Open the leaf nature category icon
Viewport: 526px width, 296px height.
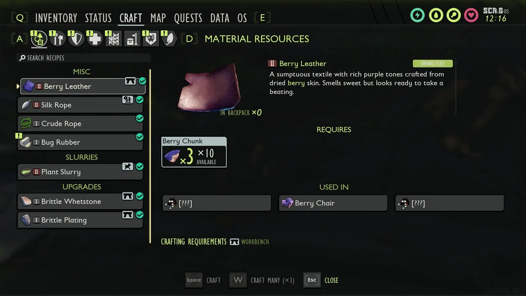pyautogui.click(x=169, y=39)
